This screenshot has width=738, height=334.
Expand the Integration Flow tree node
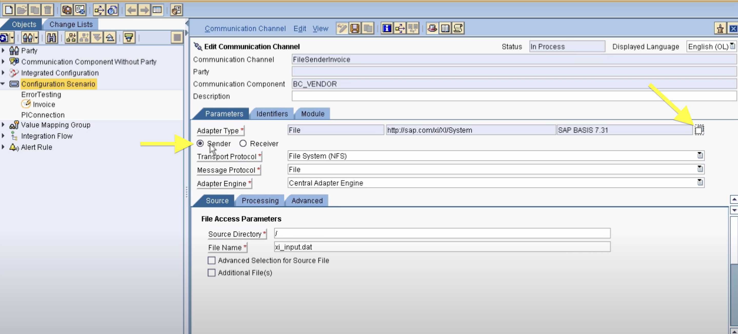coord(3,136)
